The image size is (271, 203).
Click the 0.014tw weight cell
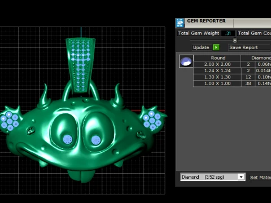click(x=263, y=70)
